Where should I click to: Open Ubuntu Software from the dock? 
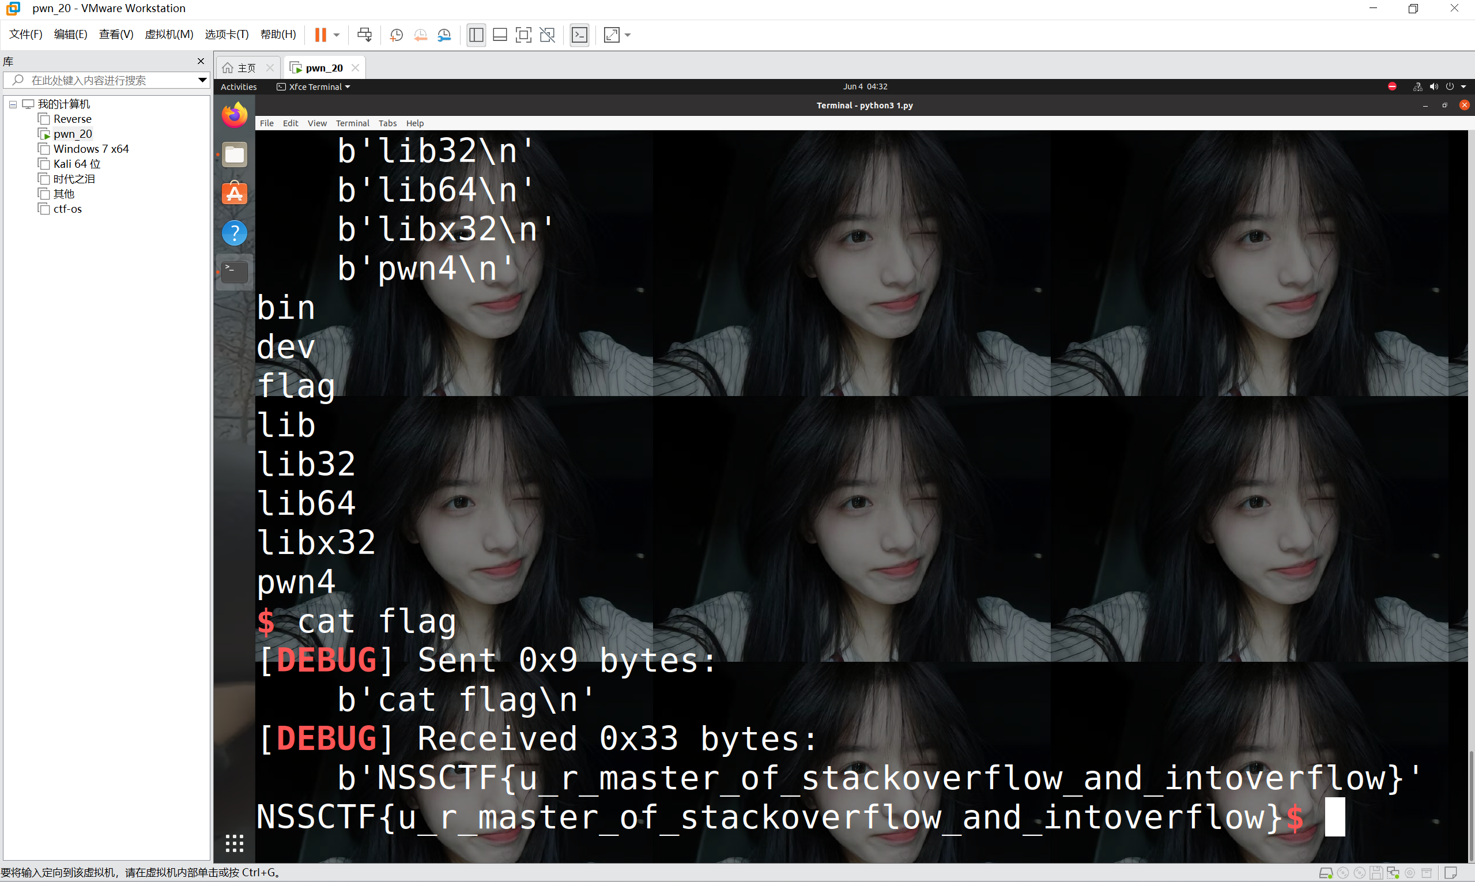235,194
